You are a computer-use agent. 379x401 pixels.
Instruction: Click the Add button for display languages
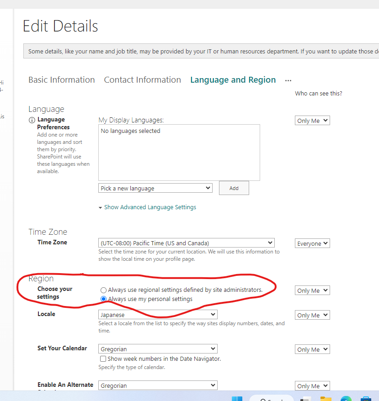pyautogui.click(x=234, y=188)
